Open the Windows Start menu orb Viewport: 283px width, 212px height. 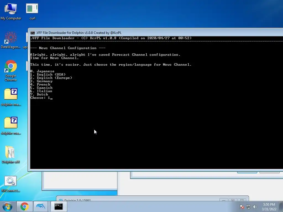(7, 206)
